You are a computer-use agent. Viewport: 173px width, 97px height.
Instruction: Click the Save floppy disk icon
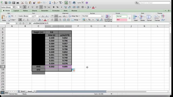[14, 3]
